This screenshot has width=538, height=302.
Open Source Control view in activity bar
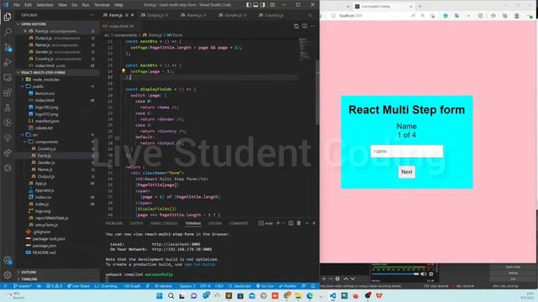(x=8, y=47)
